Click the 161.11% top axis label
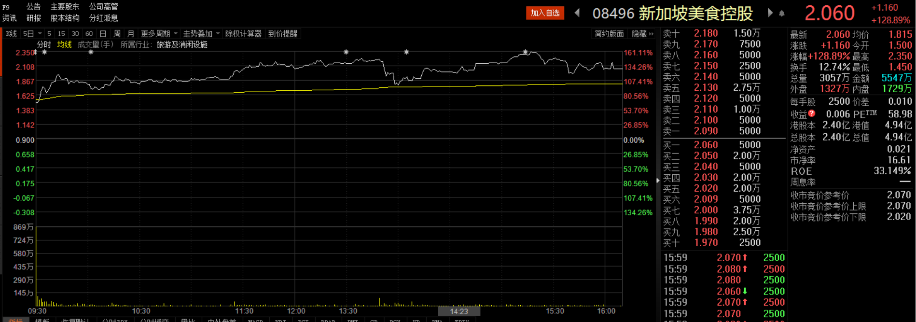Image resolution: width=916 pixels, height=322 pixels. (638, 53)
